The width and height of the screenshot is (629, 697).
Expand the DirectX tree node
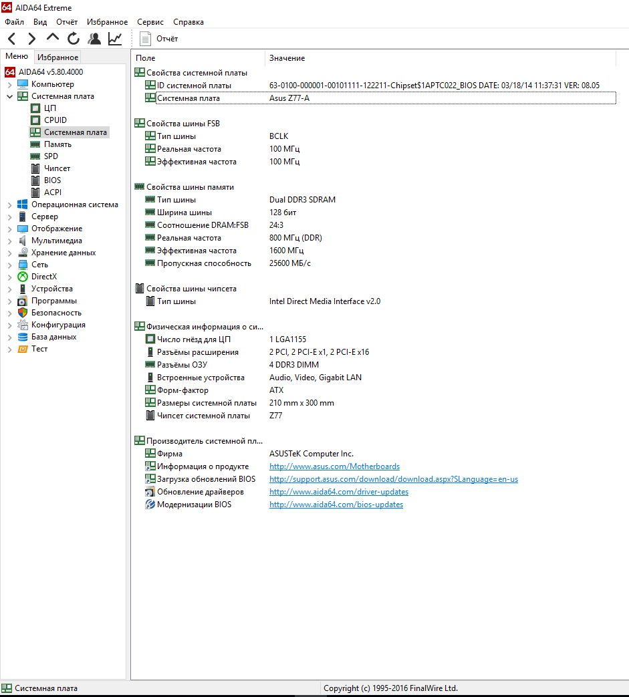click(9, 277)
